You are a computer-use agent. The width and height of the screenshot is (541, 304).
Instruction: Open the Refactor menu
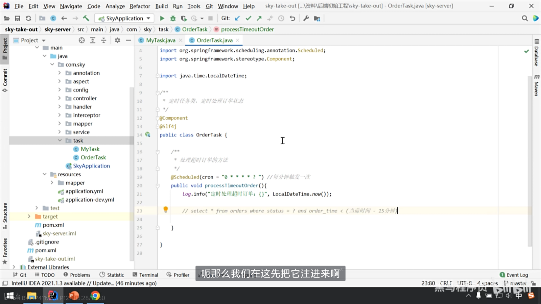(140, 6)
